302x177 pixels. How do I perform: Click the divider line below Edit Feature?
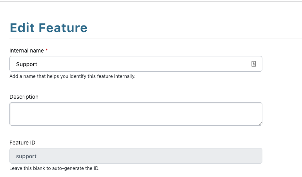tap(155, 38)
